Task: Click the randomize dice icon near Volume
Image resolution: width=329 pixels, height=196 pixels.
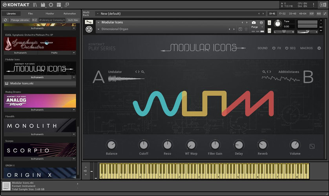Action: pyautogui.click(x=312, y=146)
